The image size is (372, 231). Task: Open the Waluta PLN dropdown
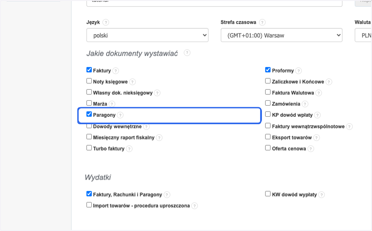point(363,35)
